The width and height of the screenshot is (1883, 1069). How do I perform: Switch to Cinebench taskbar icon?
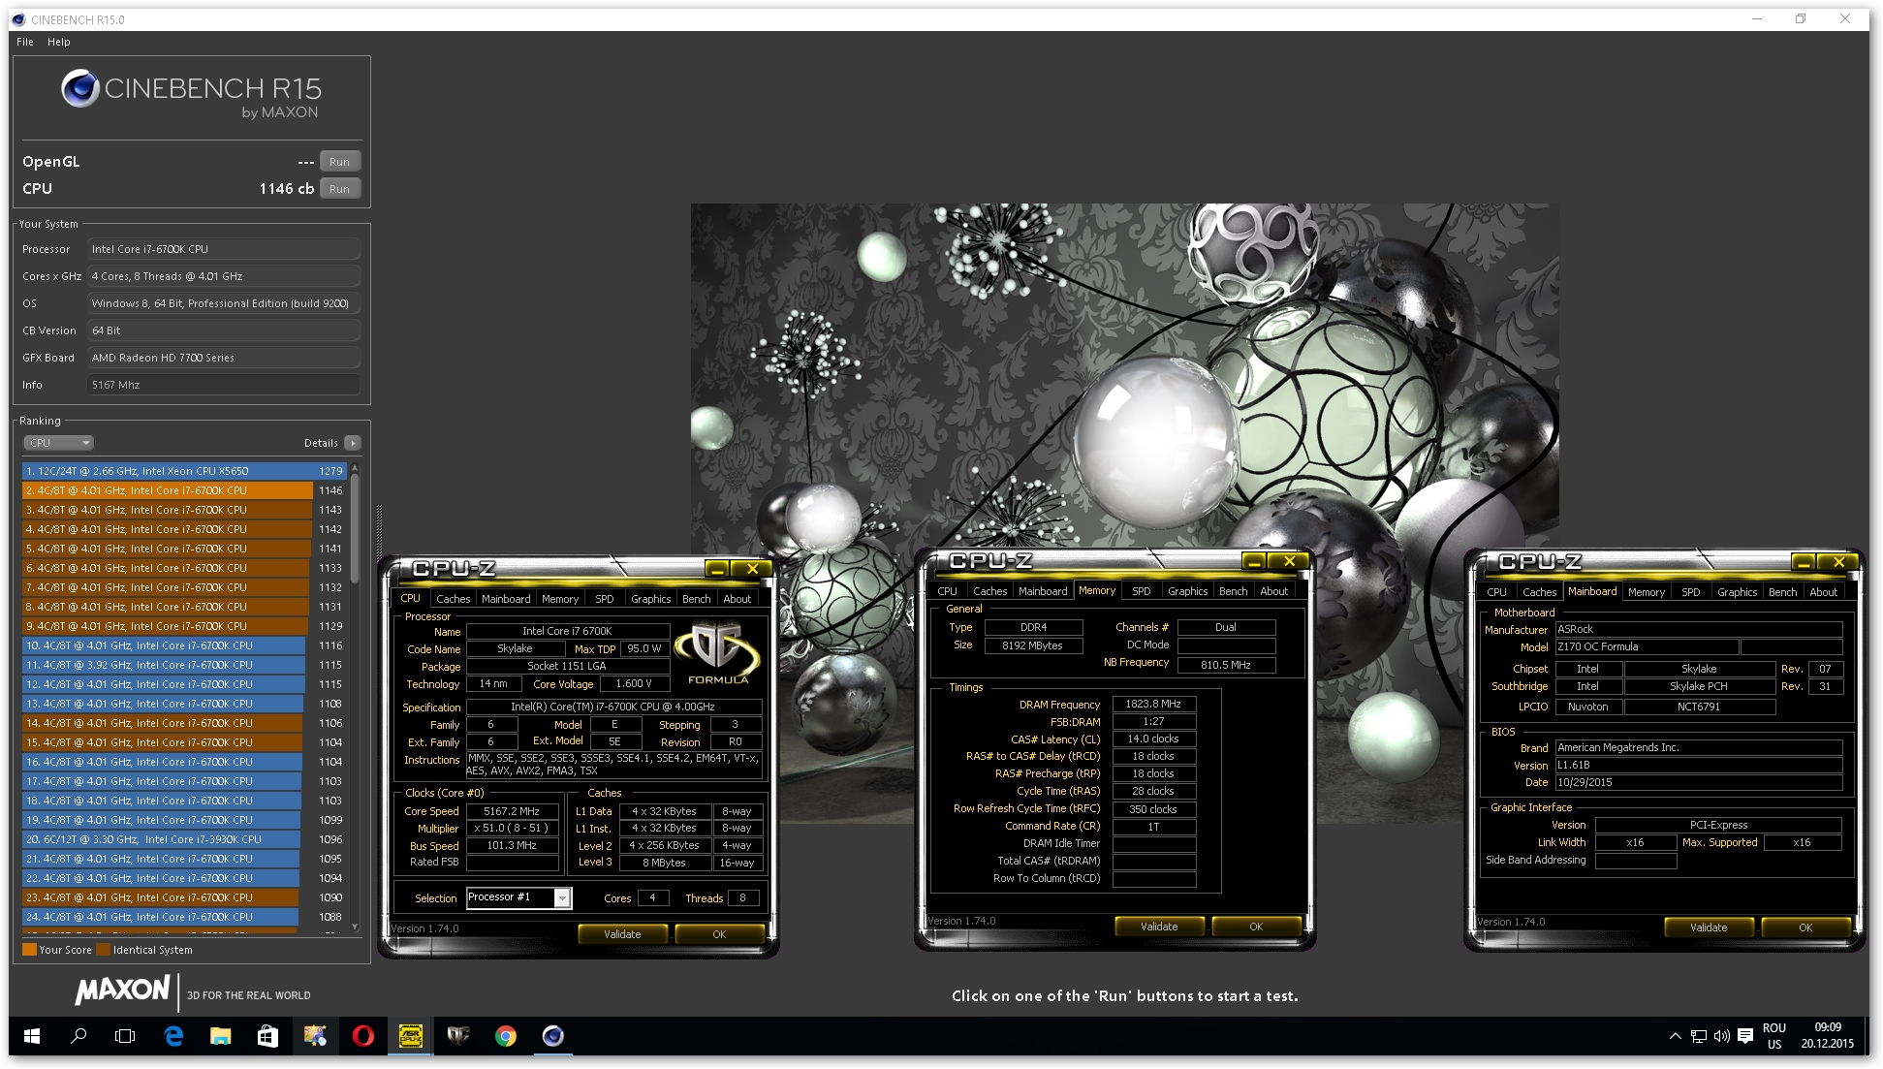coord(553,1036)
